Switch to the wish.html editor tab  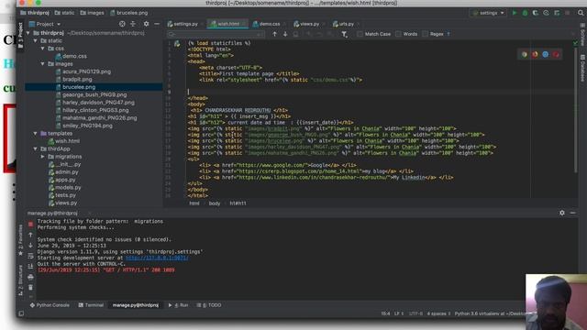(227, 24)
